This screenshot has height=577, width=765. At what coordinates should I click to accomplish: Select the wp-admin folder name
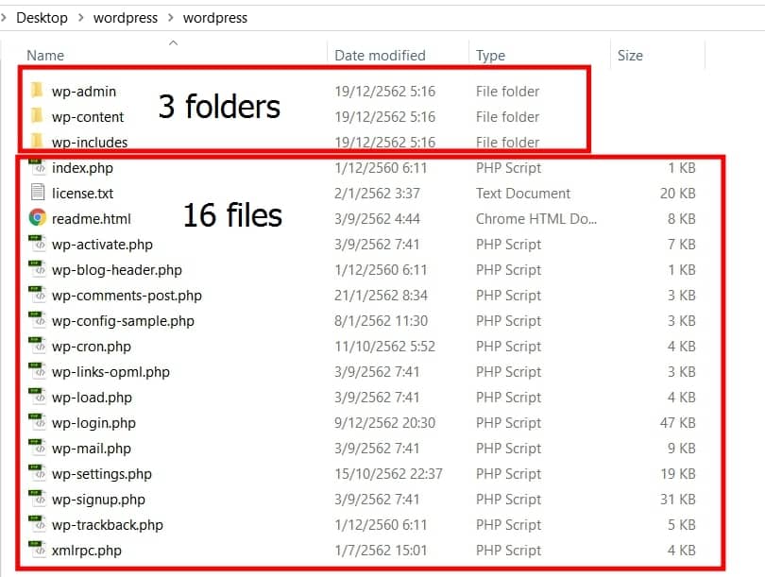(x=84, y=92)
